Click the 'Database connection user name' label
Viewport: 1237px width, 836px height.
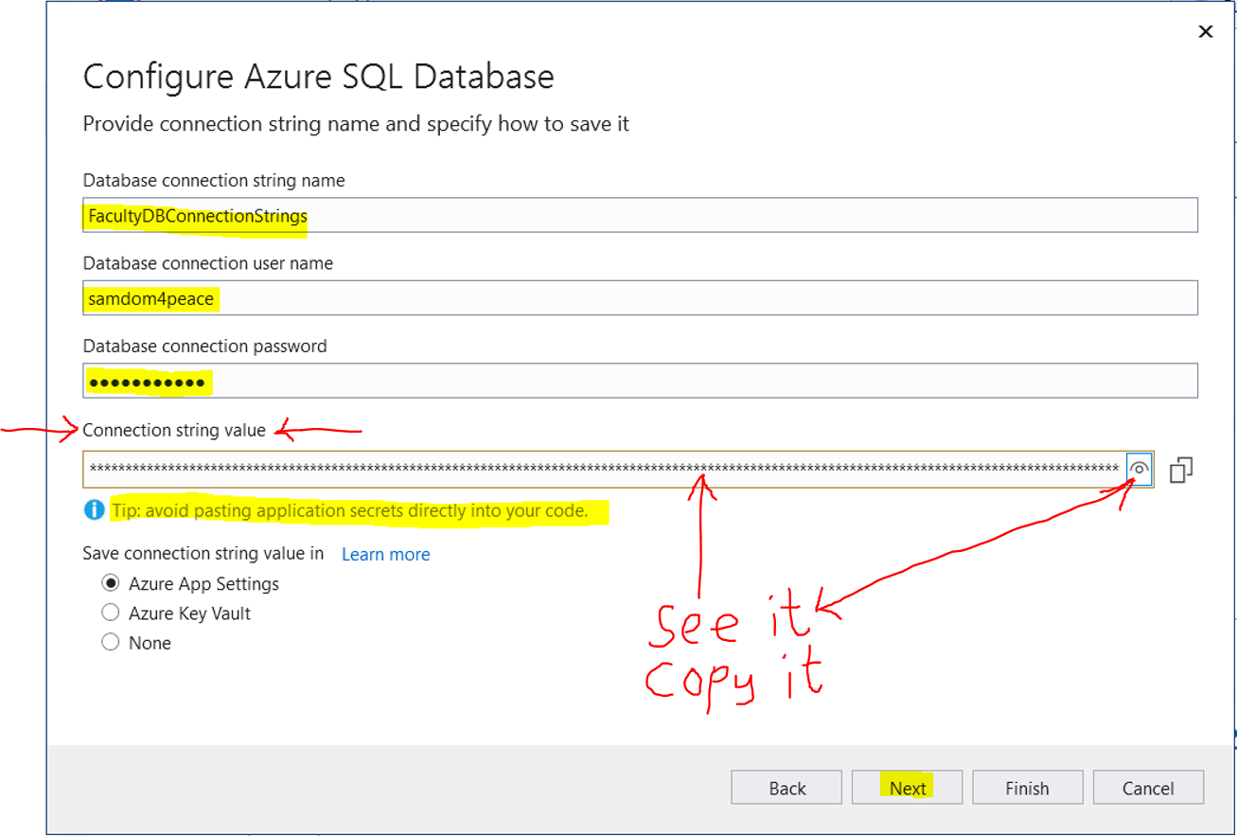(208, 263)
